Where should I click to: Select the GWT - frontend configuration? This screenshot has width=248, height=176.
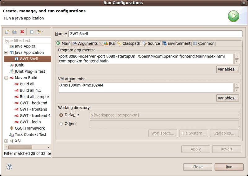point(31,109)
